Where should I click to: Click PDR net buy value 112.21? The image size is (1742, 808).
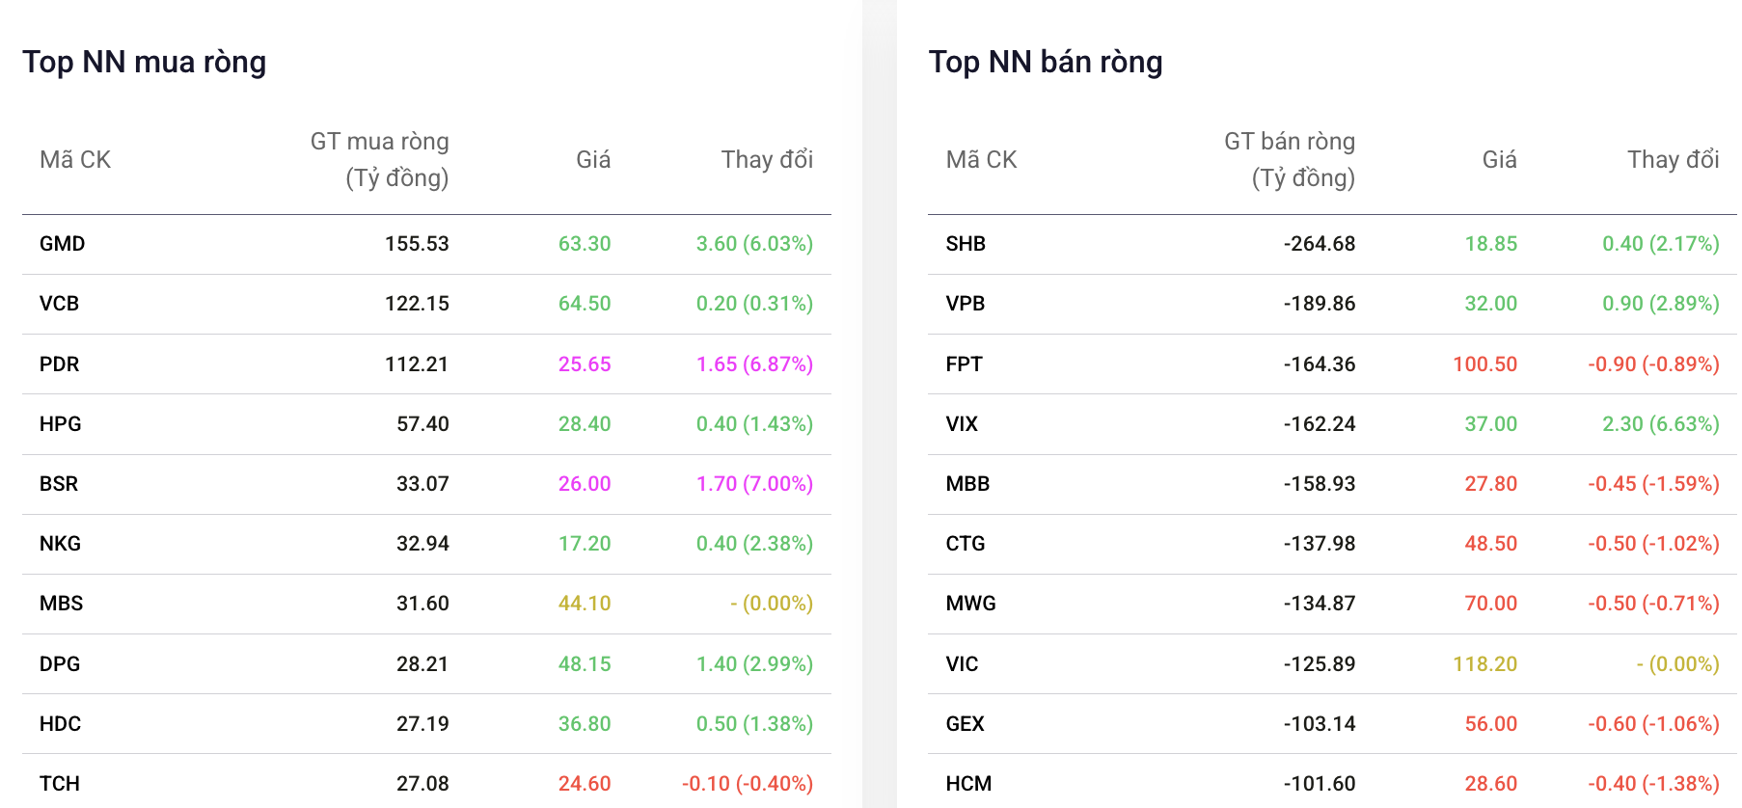[417, 364]
